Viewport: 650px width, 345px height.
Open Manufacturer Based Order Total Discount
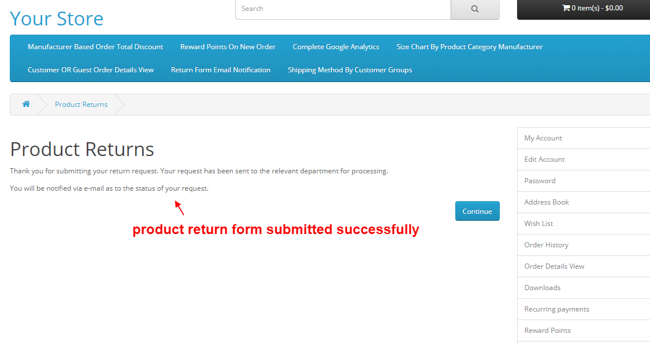click(x=95, y=46)
